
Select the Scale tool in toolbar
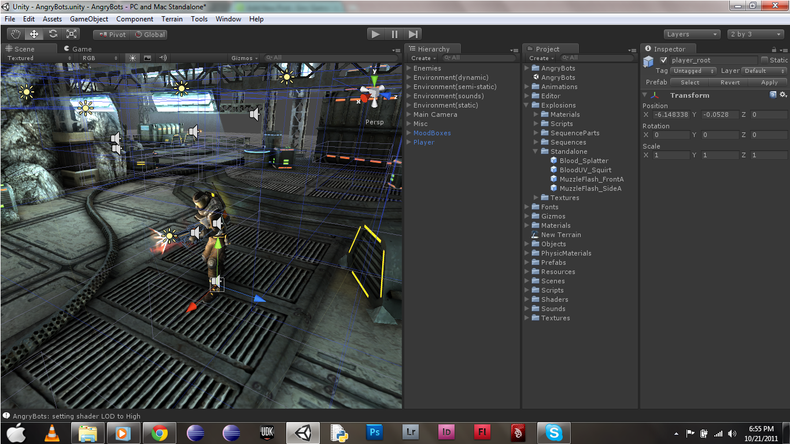pyautogui.click(x=71, y=34)
